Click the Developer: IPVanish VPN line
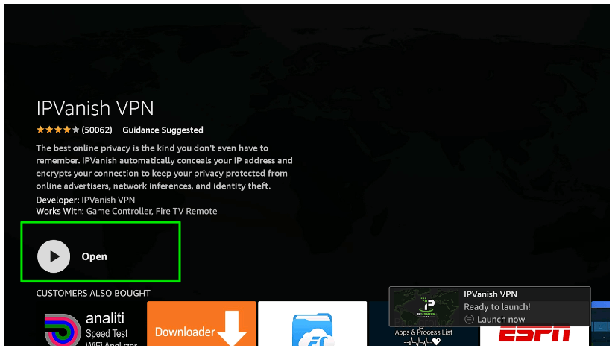This screenshot has height=354, width=615. coord(86,200)
